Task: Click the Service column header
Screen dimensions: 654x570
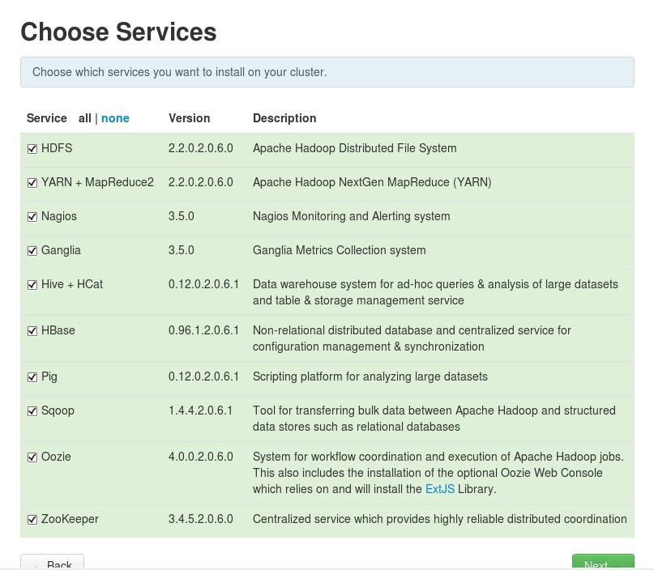Action: [46, 118]
